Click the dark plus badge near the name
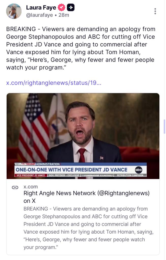The image size is (166, 260). [x=70, y=8]
